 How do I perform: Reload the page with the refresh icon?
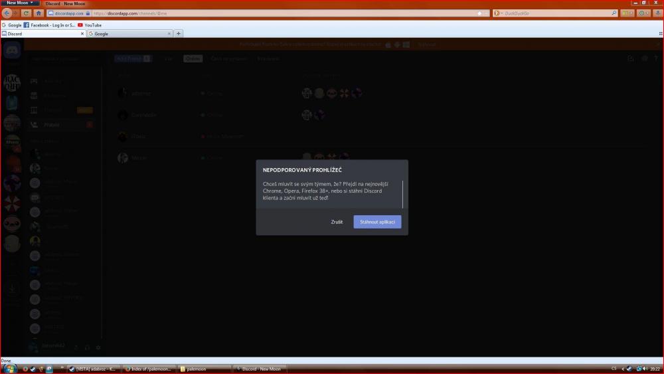(x=27, y=13)
